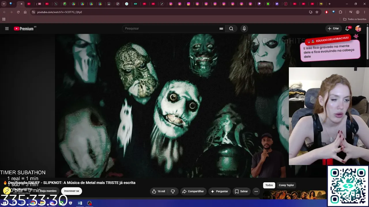Share the video via Compartilhar
This screenshot has width=369, height=207.
pyautogui.click(x=193, y=191)
